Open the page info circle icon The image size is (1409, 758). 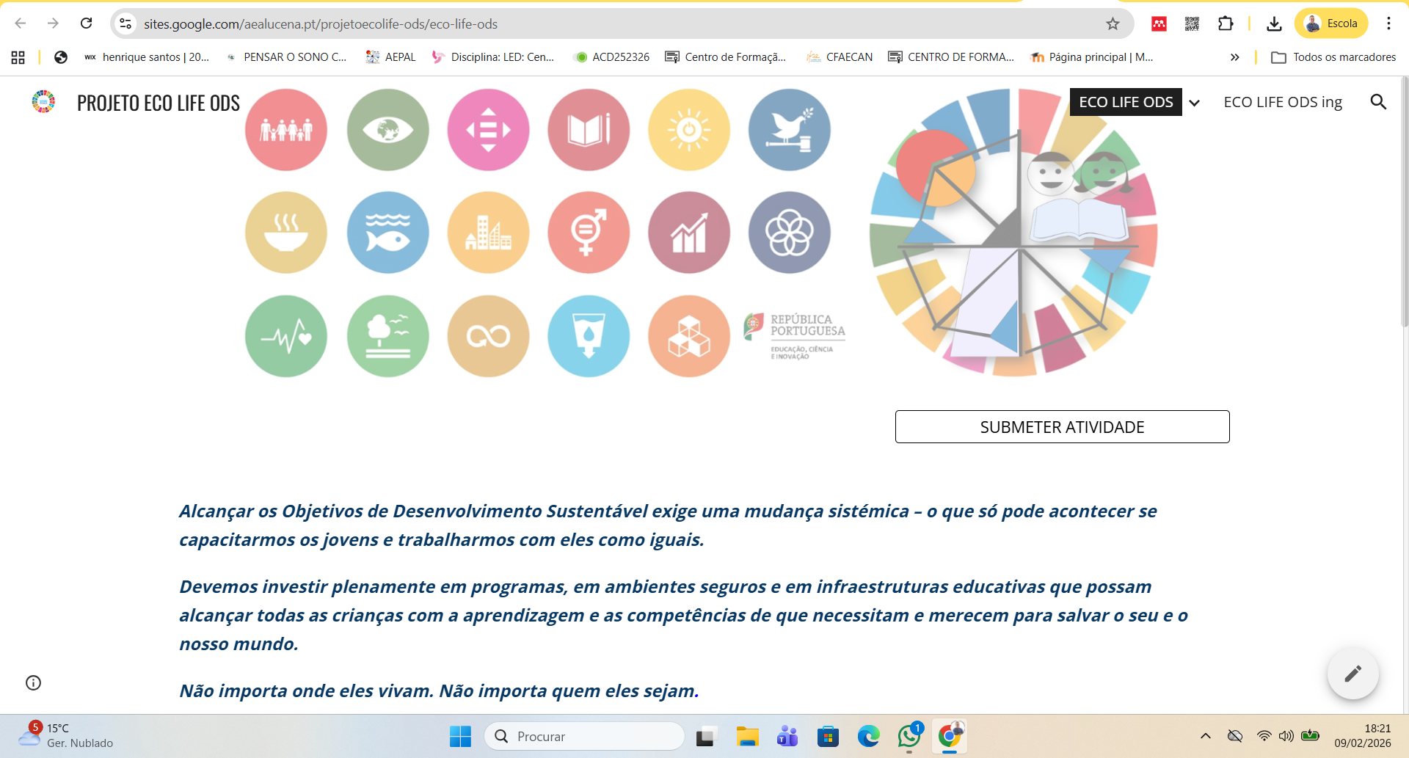[33, 682]
